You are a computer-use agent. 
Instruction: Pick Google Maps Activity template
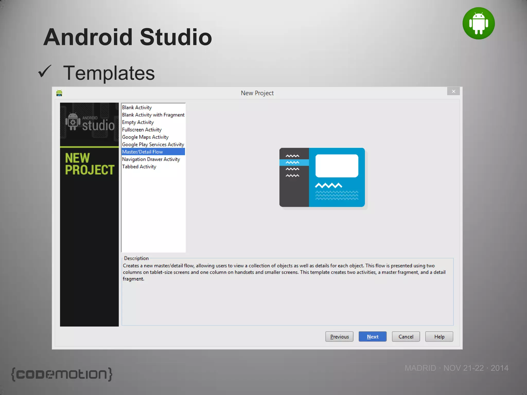click(153, 137)
